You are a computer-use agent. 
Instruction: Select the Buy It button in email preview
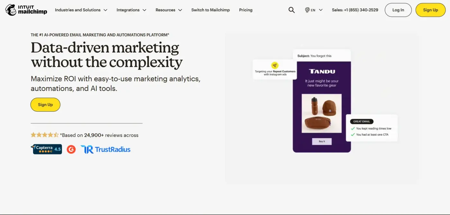pyautogui.click(x=322, y=141)
